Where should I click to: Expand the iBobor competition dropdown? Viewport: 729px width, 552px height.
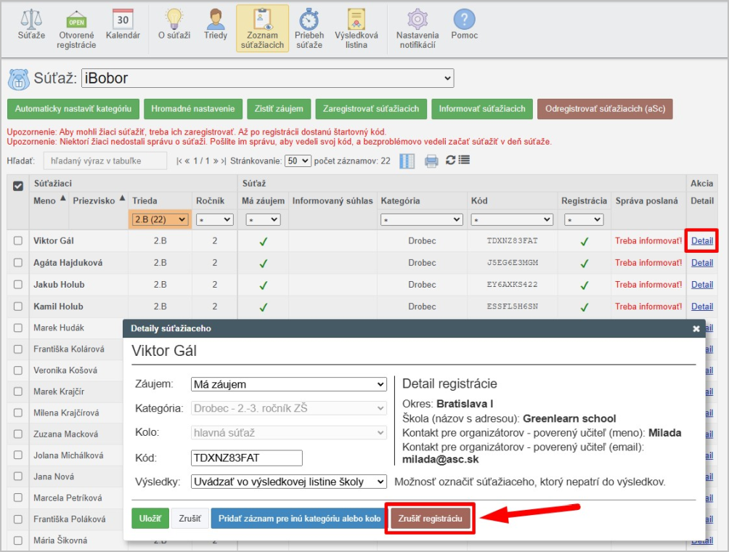(267, 78)
